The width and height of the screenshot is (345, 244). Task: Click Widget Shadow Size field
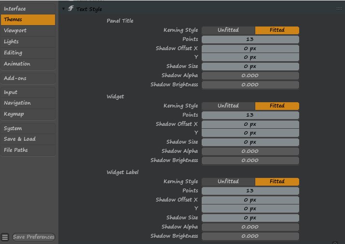click(250, 142)
